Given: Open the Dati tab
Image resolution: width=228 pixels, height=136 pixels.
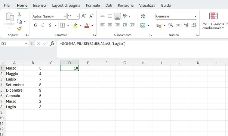Looking at the screenshot, I should click(109, 5).
